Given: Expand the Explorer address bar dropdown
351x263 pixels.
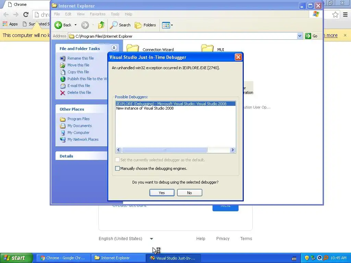Looking at the screenshot, I should 300,36.
